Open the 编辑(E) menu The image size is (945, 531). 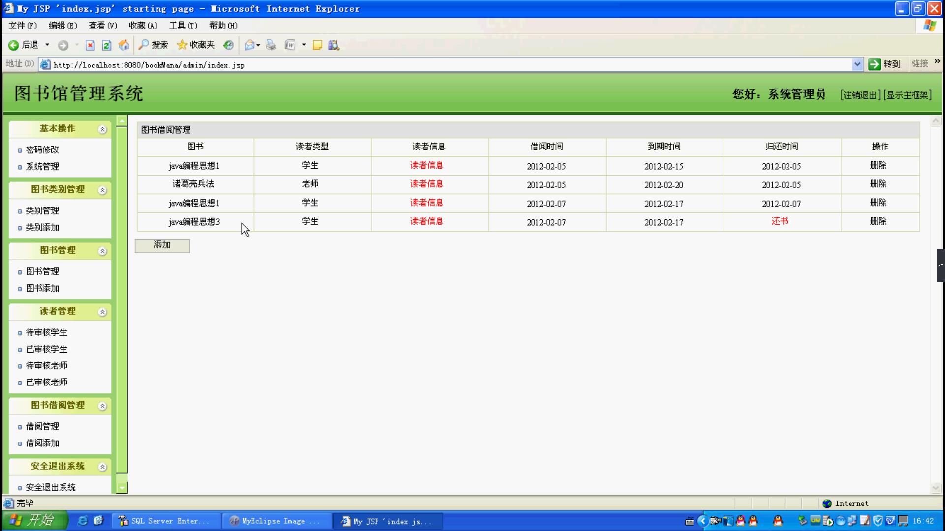pyautogui.click(x=63, y=26)
